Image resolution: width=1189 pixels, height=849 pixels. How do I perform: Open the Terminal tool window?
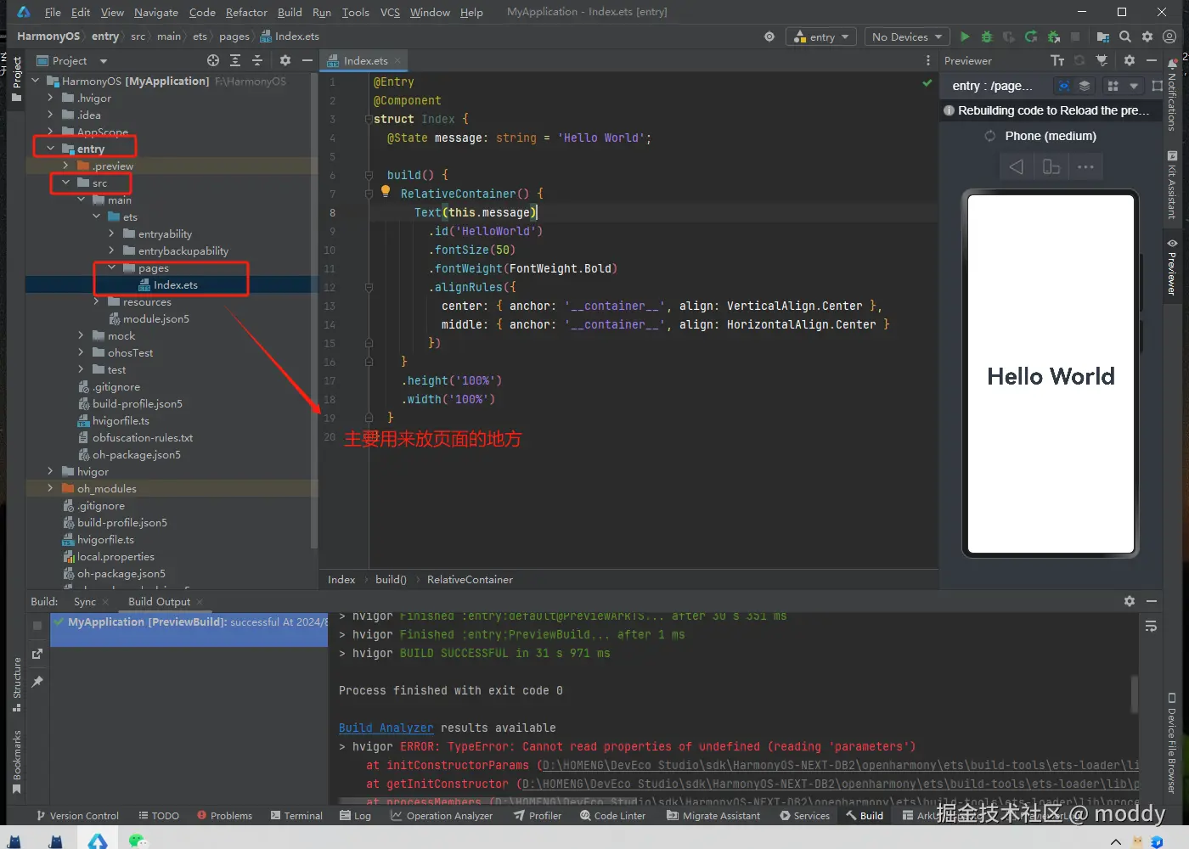(x=296, y=816)
